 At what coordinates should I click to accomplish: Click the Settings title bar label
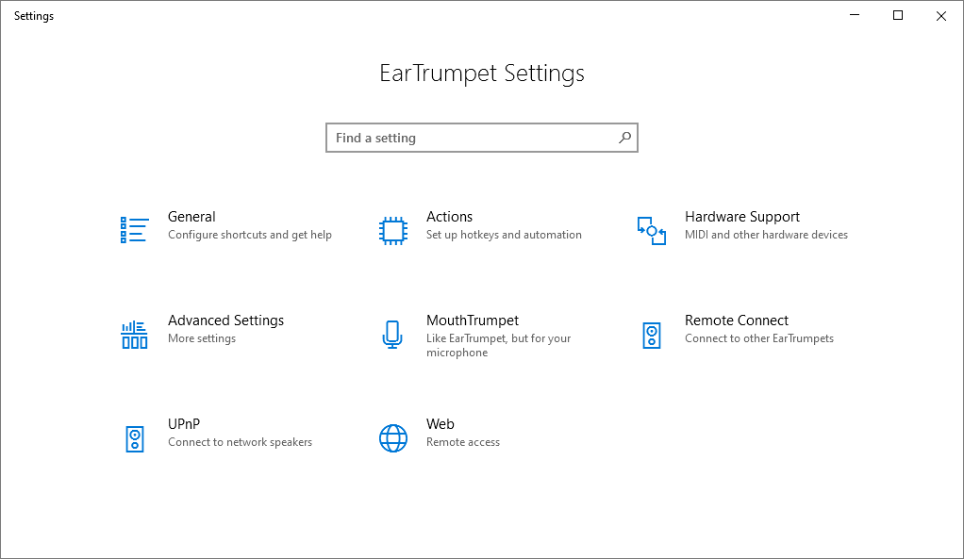click(33, 15)
